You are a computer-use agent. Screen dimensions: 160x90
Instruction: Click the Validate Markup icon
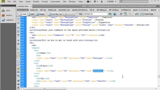coord(137,14)
